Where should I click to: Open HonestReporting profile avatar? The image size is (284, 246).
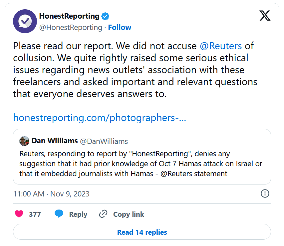25,21
